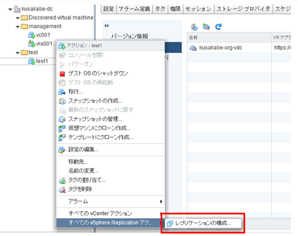Click the remove tag icon

click(62, 190)
